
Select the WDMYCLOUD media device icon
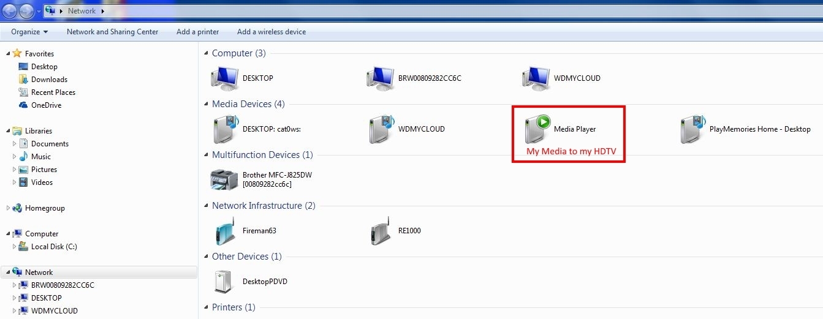click(x=381, y=129)
